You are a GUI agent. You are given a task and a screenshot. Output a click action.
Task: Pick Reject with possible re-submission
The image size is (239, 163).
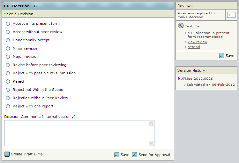[8, 73]
